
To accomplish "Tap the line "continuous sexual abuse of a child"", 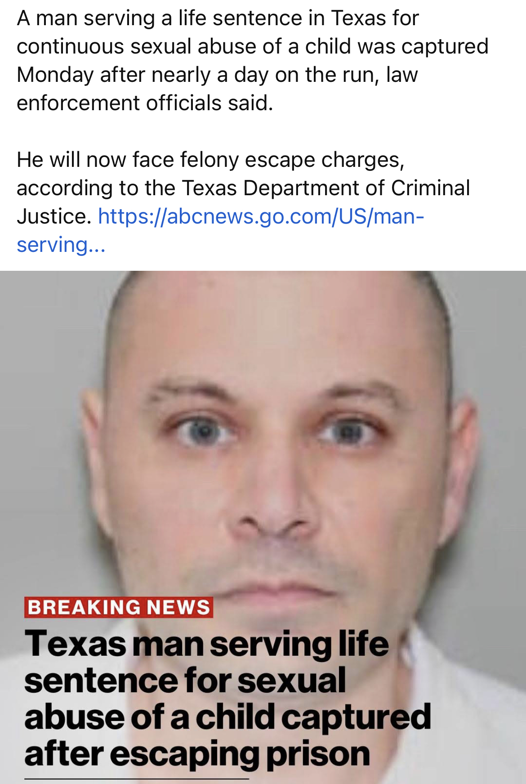I will (252, 46).
